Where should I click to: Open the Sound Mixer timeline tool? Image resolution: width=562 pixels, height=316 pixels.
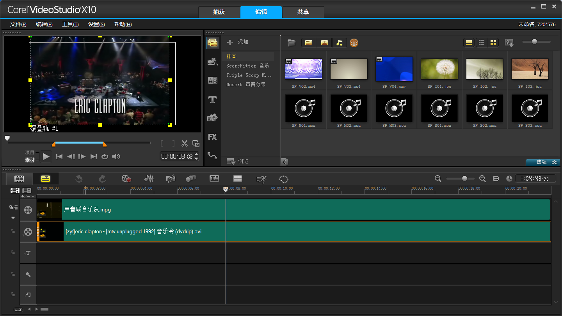coord(149,179)
